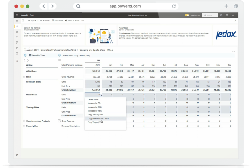This screenshot has width=252, height=168.
Task: Toggle the hamburger navigation menu
Action: coord(17,21)
